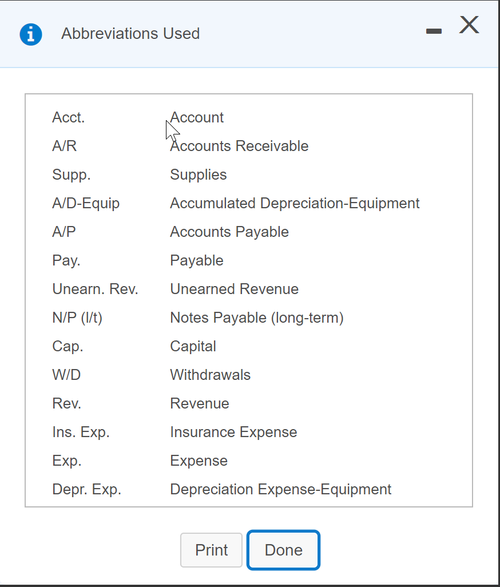Select the Ins. Exp. abbreviation entry
The width and height of the screenshot is (500, 587).
tap(80, 432)
